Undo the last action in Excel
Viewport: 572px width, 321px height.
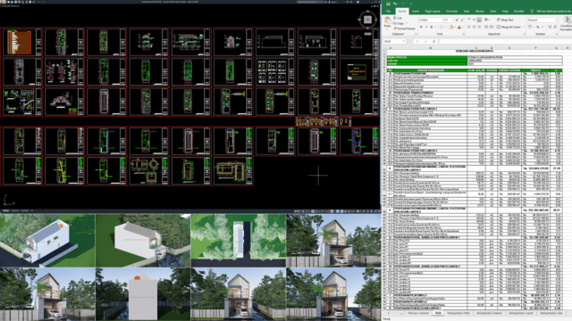(x=395, y=4)
